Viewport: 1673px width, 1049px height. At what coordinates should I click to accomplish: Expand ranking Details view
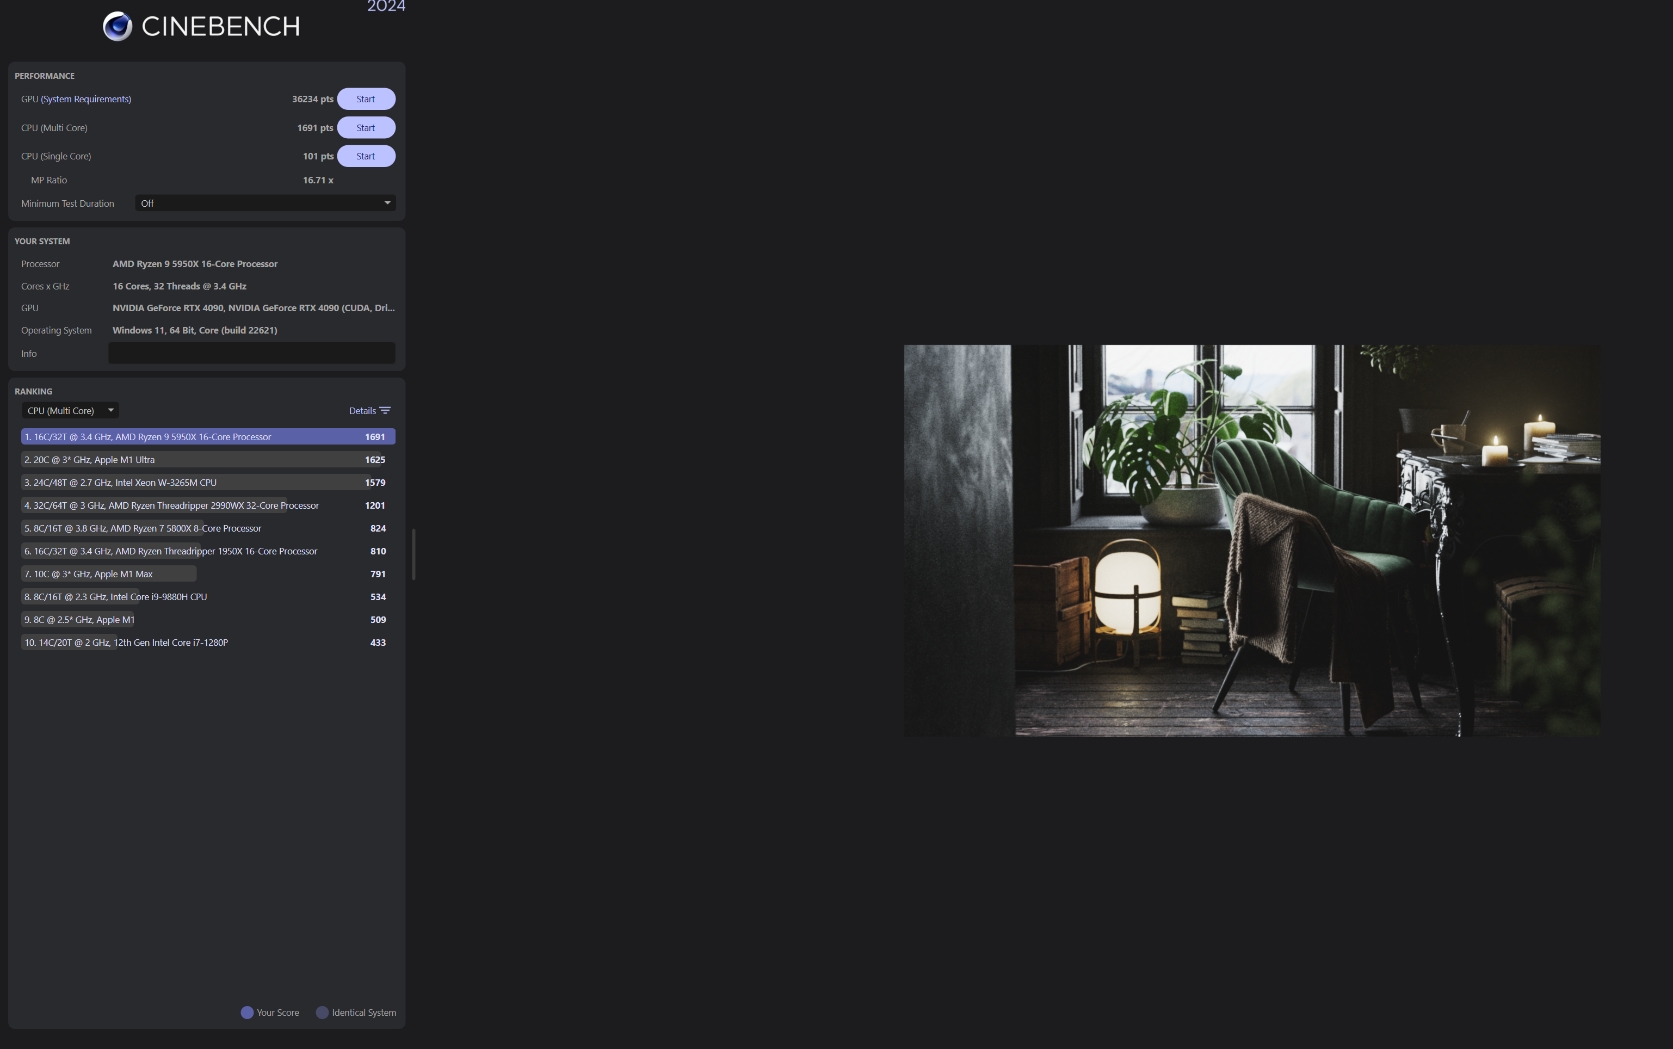[362, 411]
